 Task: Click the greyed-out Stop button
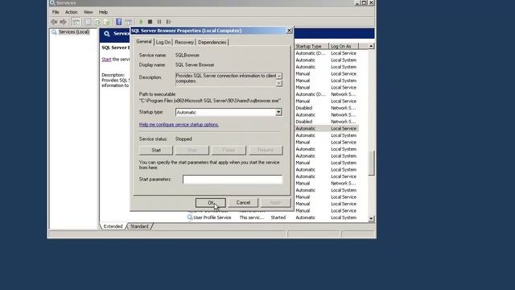tap(192, 151)
